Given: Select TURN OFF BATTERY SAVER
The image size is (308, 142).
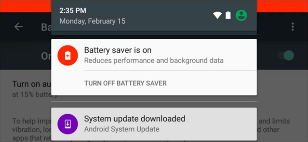Looking at the screenshot, I should pyautogui.click(x=126, y=83).
